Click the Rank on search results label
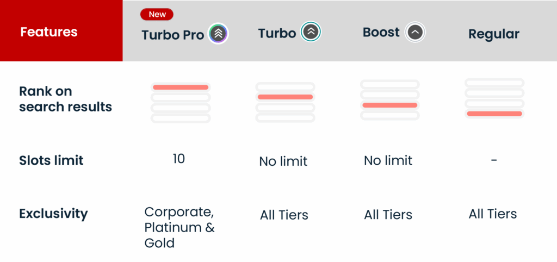The width and height of the screenshot is (557, 262). tap(65, 99)
